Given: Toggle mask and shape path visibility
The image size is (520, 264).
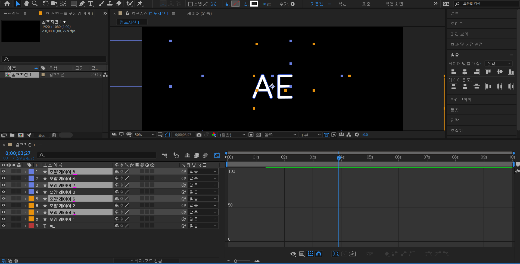Looking at the screenshot, I should tap(168, 135).
